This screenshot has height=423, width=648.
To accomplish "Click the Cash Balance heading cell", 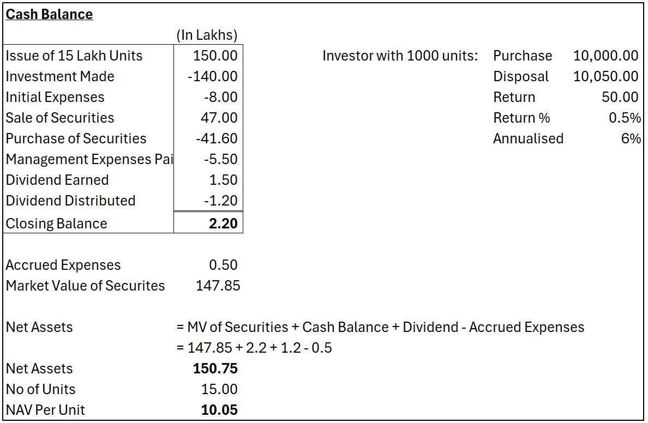I will 49,15.
